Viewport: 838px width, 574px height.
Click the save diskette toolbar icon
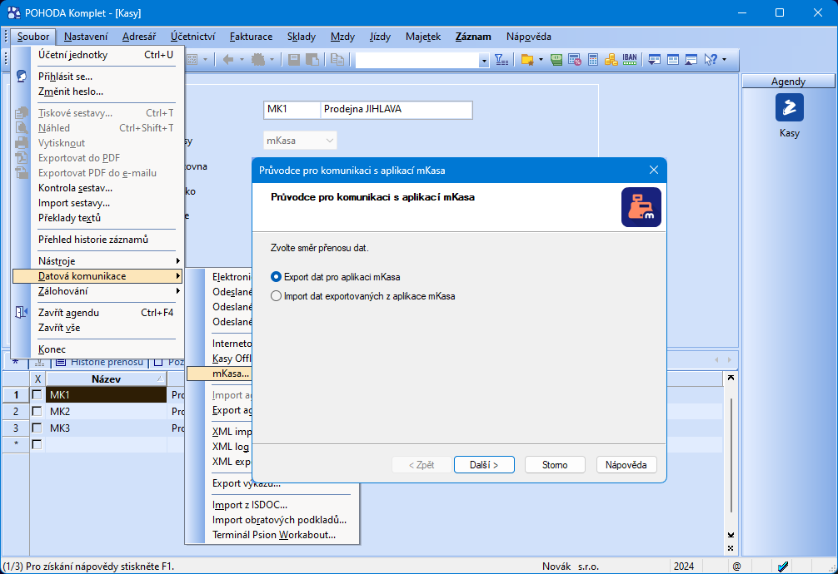pos(294,60)
